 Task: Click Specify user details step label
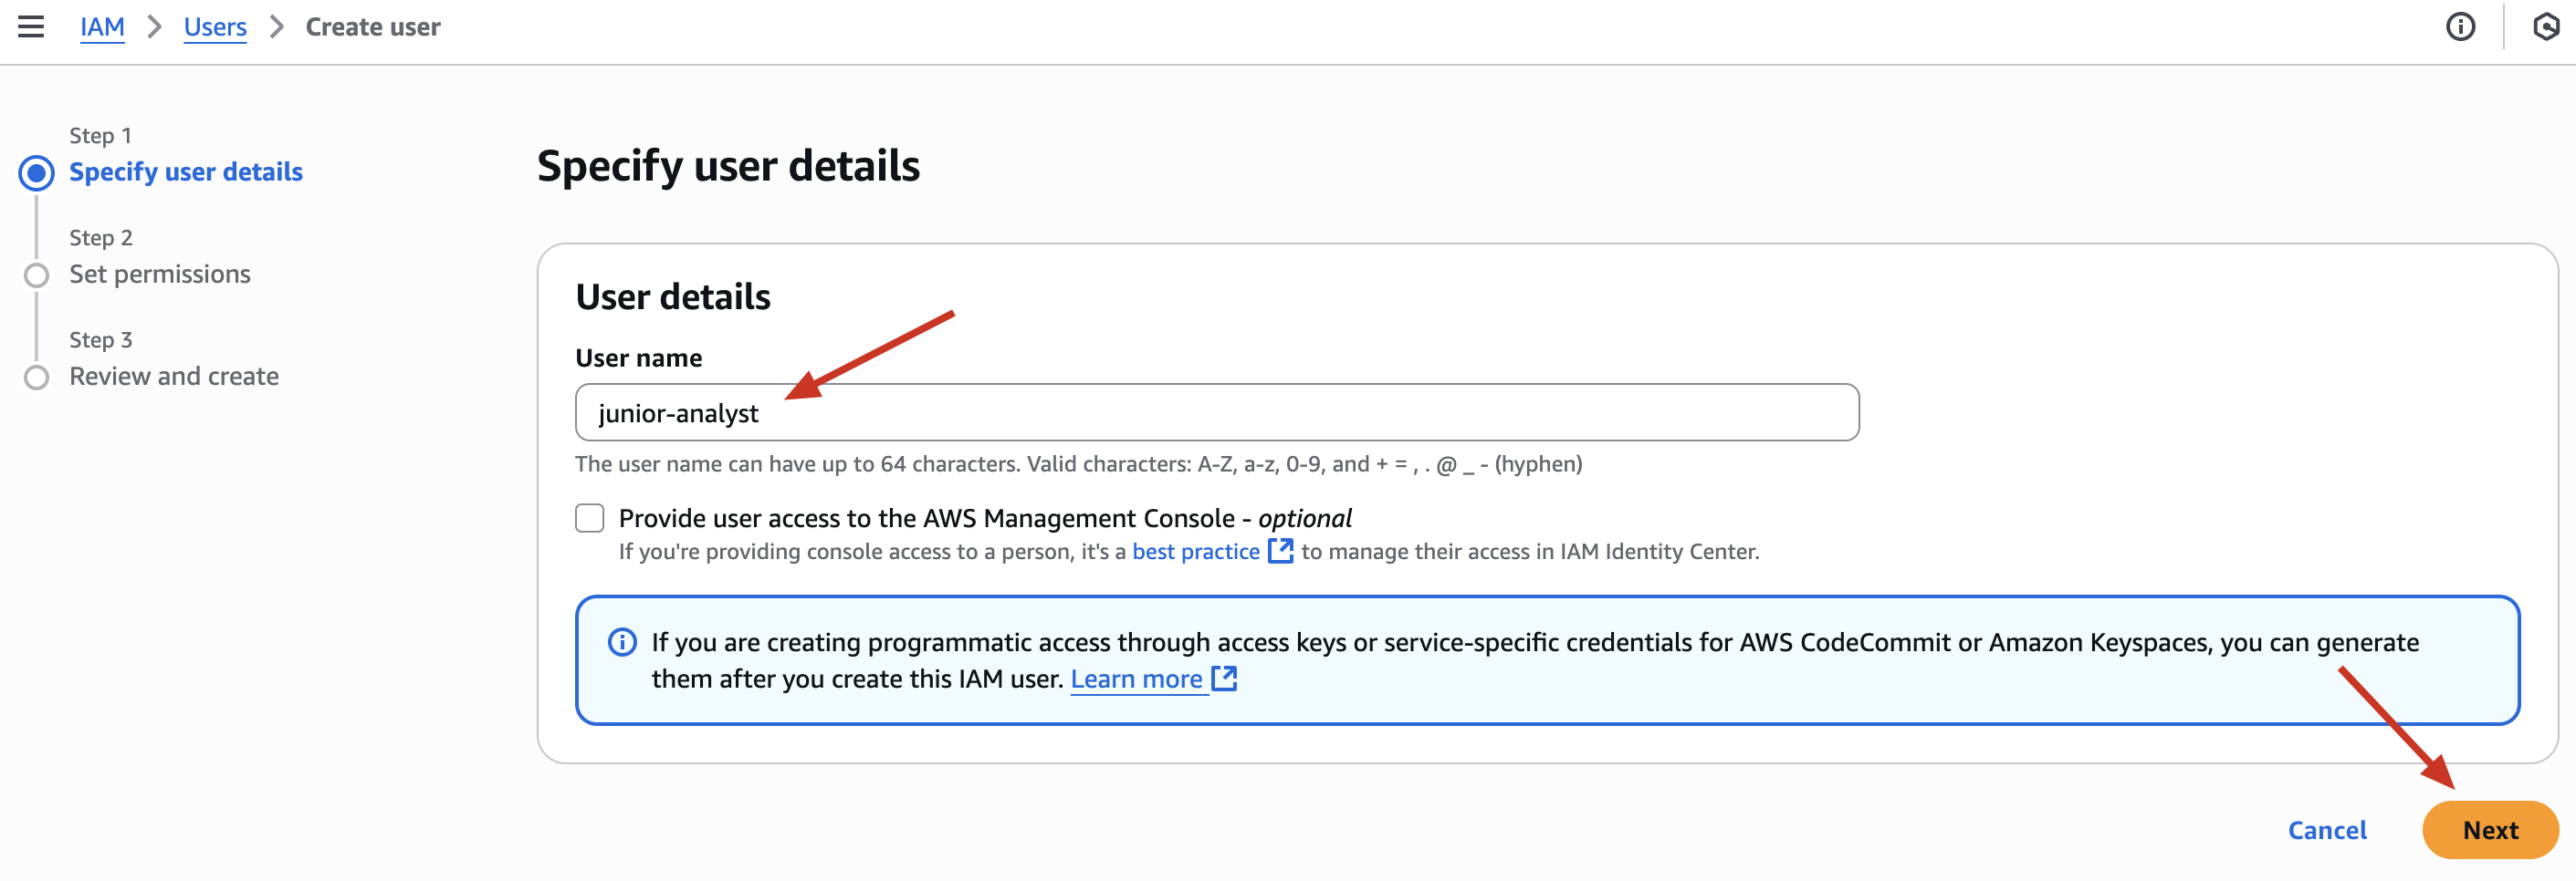point(186,171)
